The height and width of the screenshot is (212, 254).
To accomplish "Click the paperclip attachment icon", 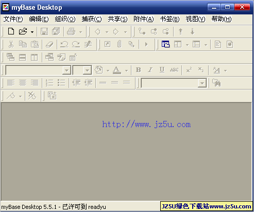I will click(119, 44).
